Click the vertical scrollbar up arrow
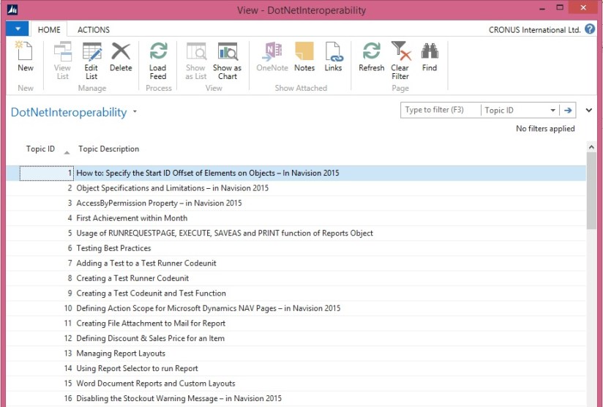 tap(591, 147)
